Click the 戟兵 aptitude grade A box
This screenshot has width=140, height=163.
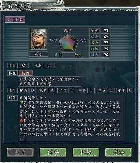pyautogui.click(x=52, y=90)
